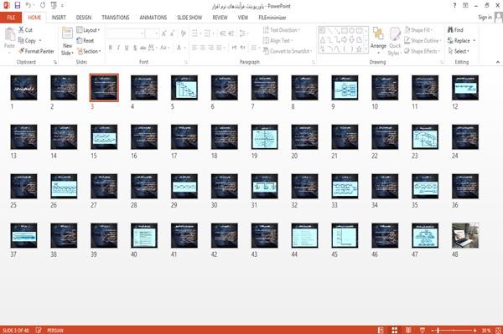
Task: Switch to Normal view in status bar
Action: 381,330
